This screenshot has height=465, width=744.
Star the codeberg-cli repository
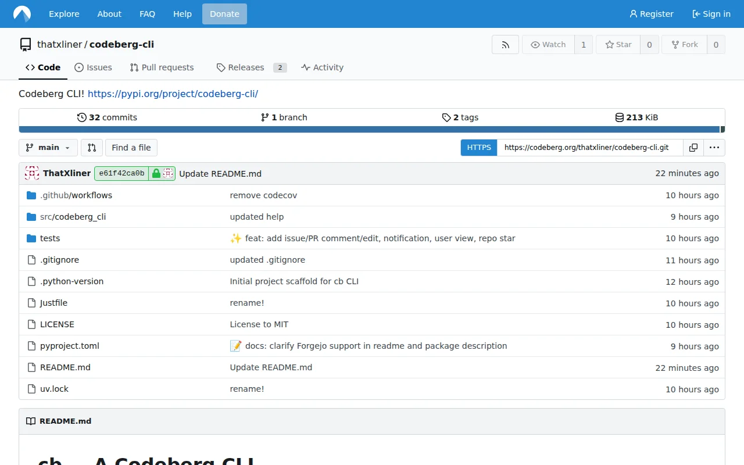pos(618,45)
